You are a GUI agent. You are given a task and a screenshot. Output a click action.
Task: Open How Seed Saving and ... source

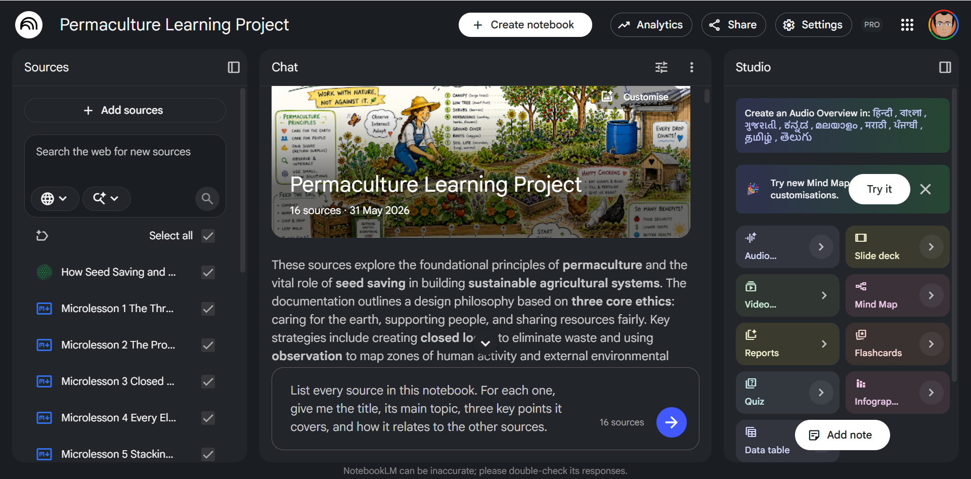(118, 272)
